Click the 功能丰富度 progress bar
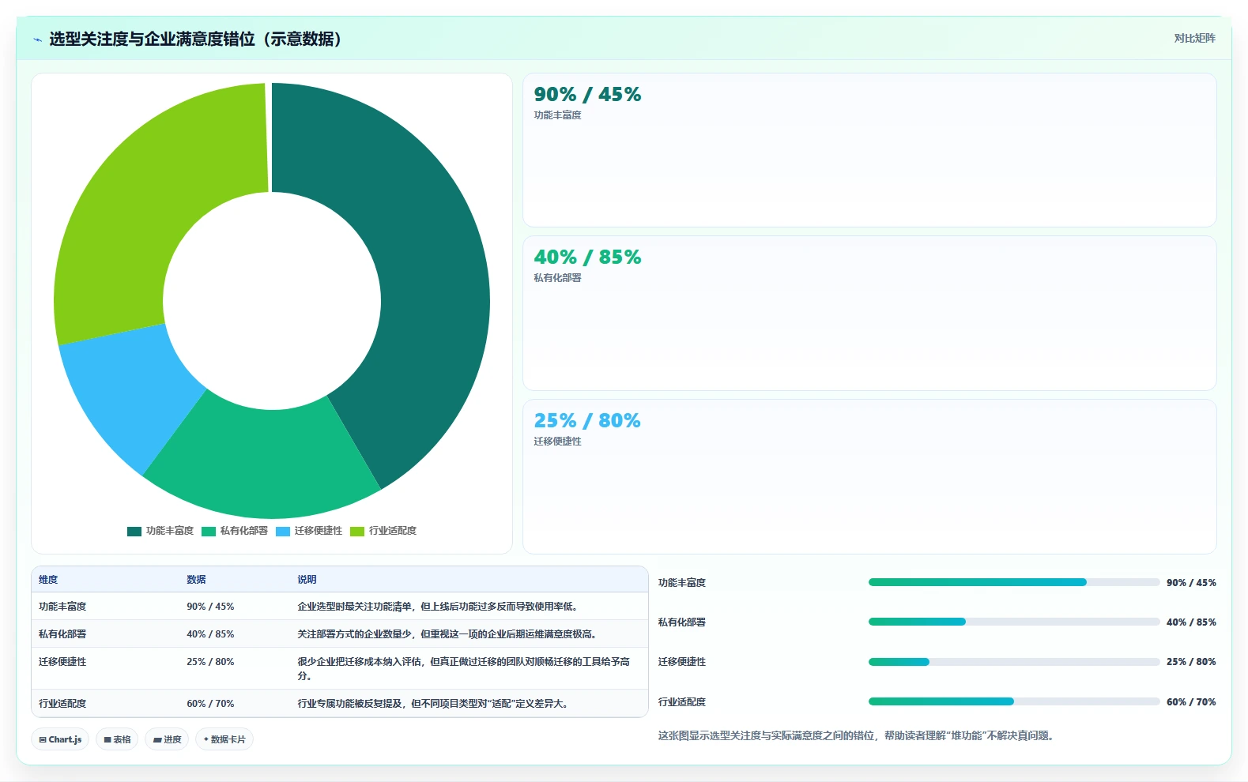 1014,582
